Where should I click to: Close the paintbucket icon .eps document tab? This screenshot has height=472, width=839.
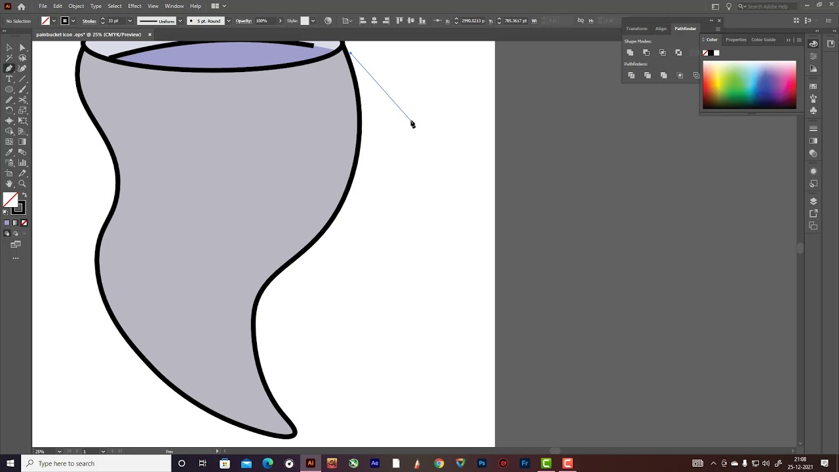tap(149, 34)
